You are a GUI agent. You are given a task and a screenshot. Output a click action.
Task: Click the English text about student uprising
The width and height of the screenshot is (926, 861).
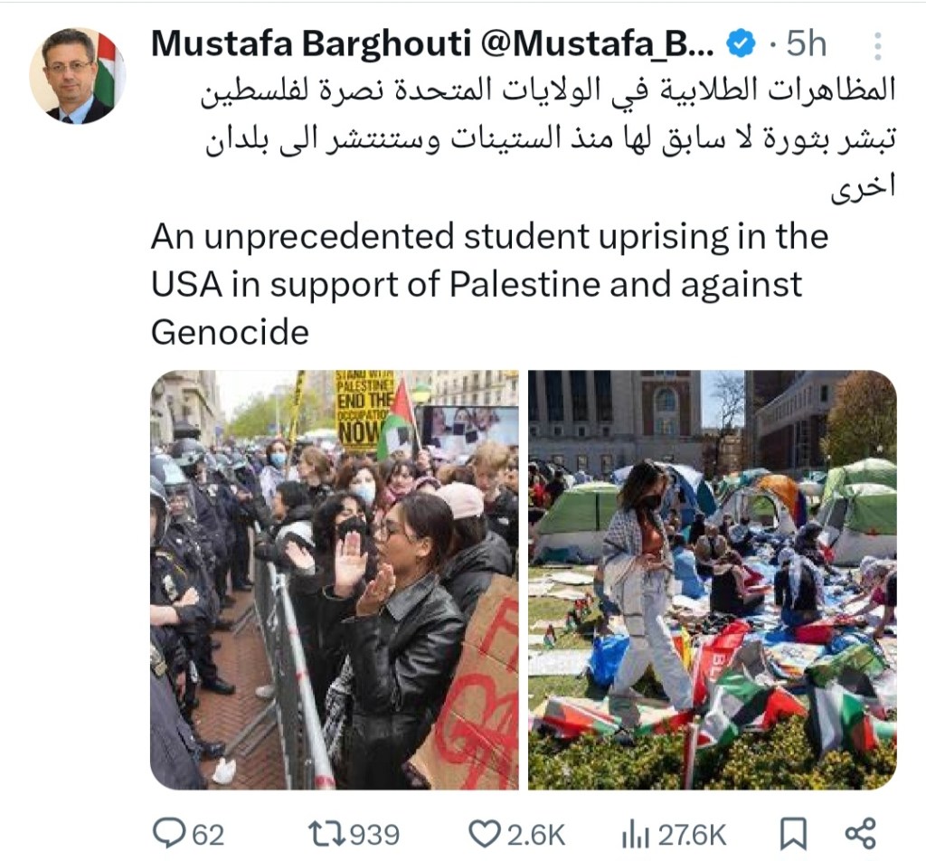tap(489, 283)
